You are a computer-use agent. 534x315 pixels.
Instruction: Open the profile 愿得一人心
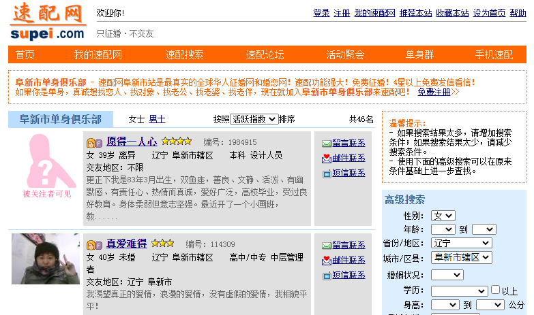pos(132,141)
